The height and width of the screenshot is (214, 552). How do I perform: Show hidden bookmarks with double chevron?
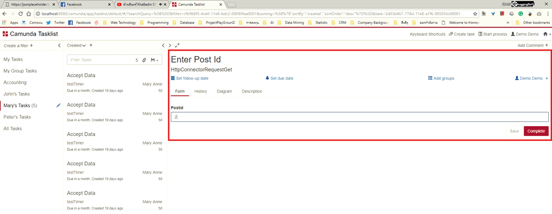coord(508,22)
